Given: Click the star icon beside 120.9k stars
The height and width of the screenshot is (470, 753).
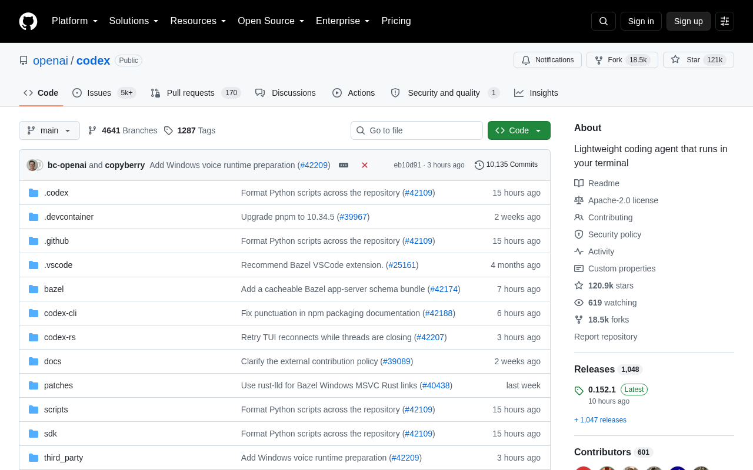Looking at the screenshot, I should pyautogui.click(x=579, y=286).
